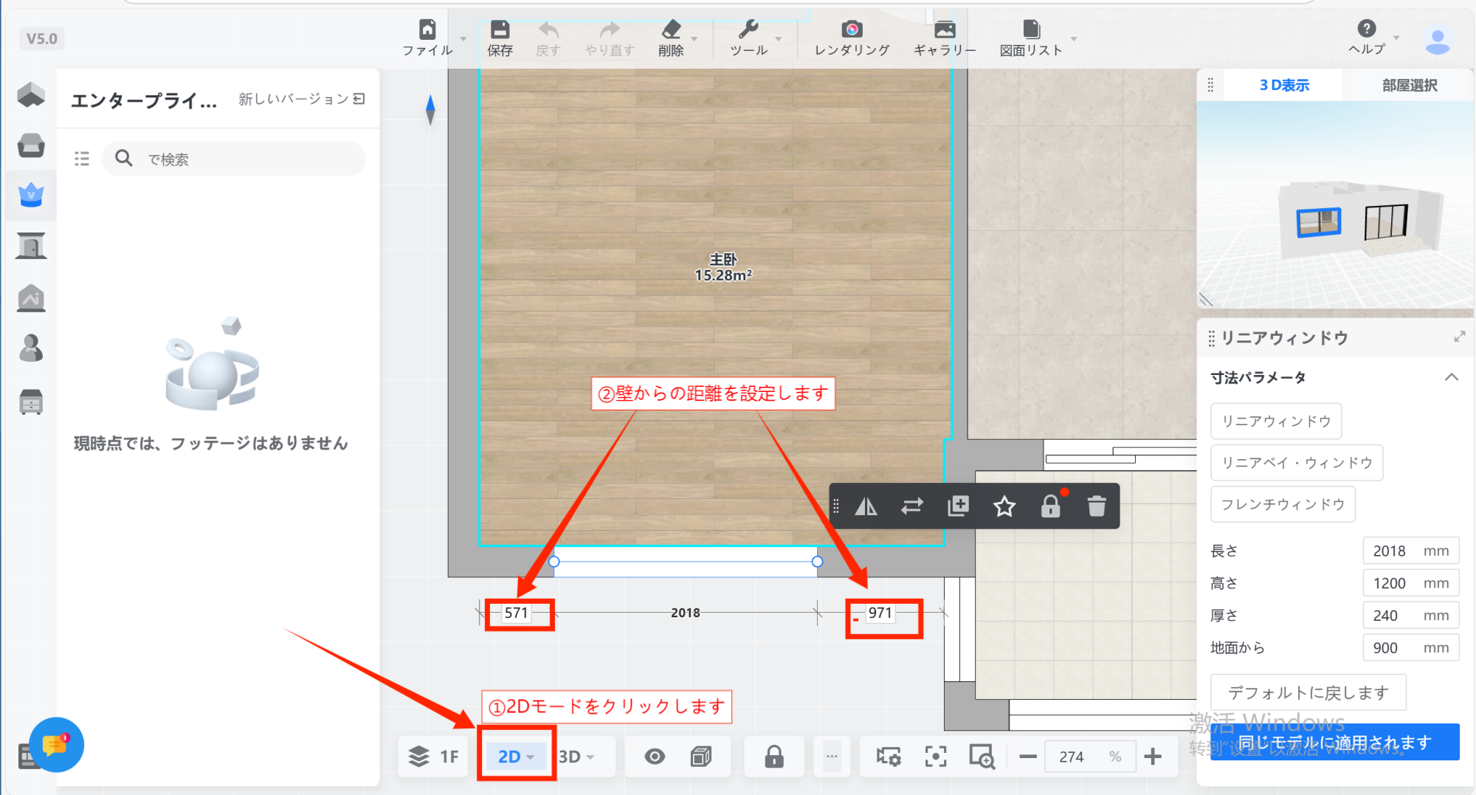The image size is (1476, 795).
Task: Open the more options ellipsis button
Action: click(x=832, y=757)
